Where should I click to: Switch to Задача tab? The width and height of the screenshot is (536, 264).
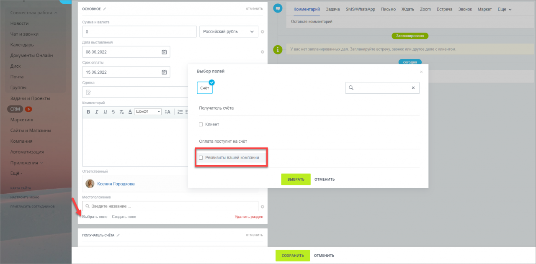(332, 9)
